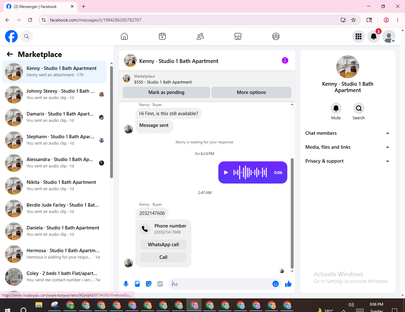Screen dimensions: 405x312
Task: Open the Johnny Steevy conversation
Action: pos(54,95)
